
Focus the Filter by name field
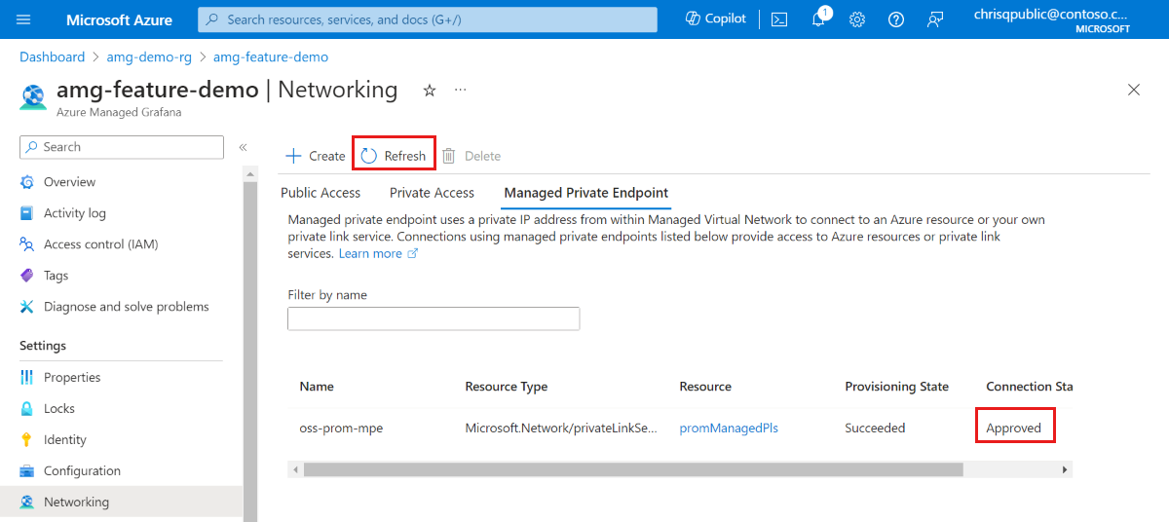[434, 318]
